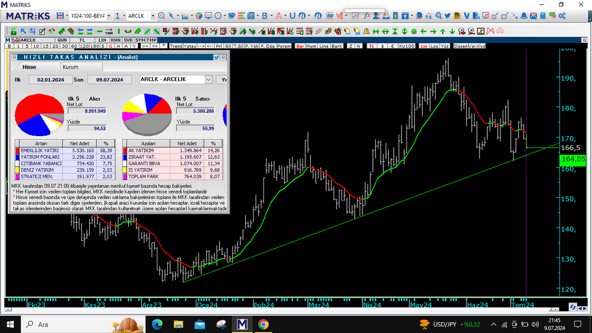Click the calculator icon in top toolbar
The height and width of the screenshot is (333, 592).
tap(543, 15)
